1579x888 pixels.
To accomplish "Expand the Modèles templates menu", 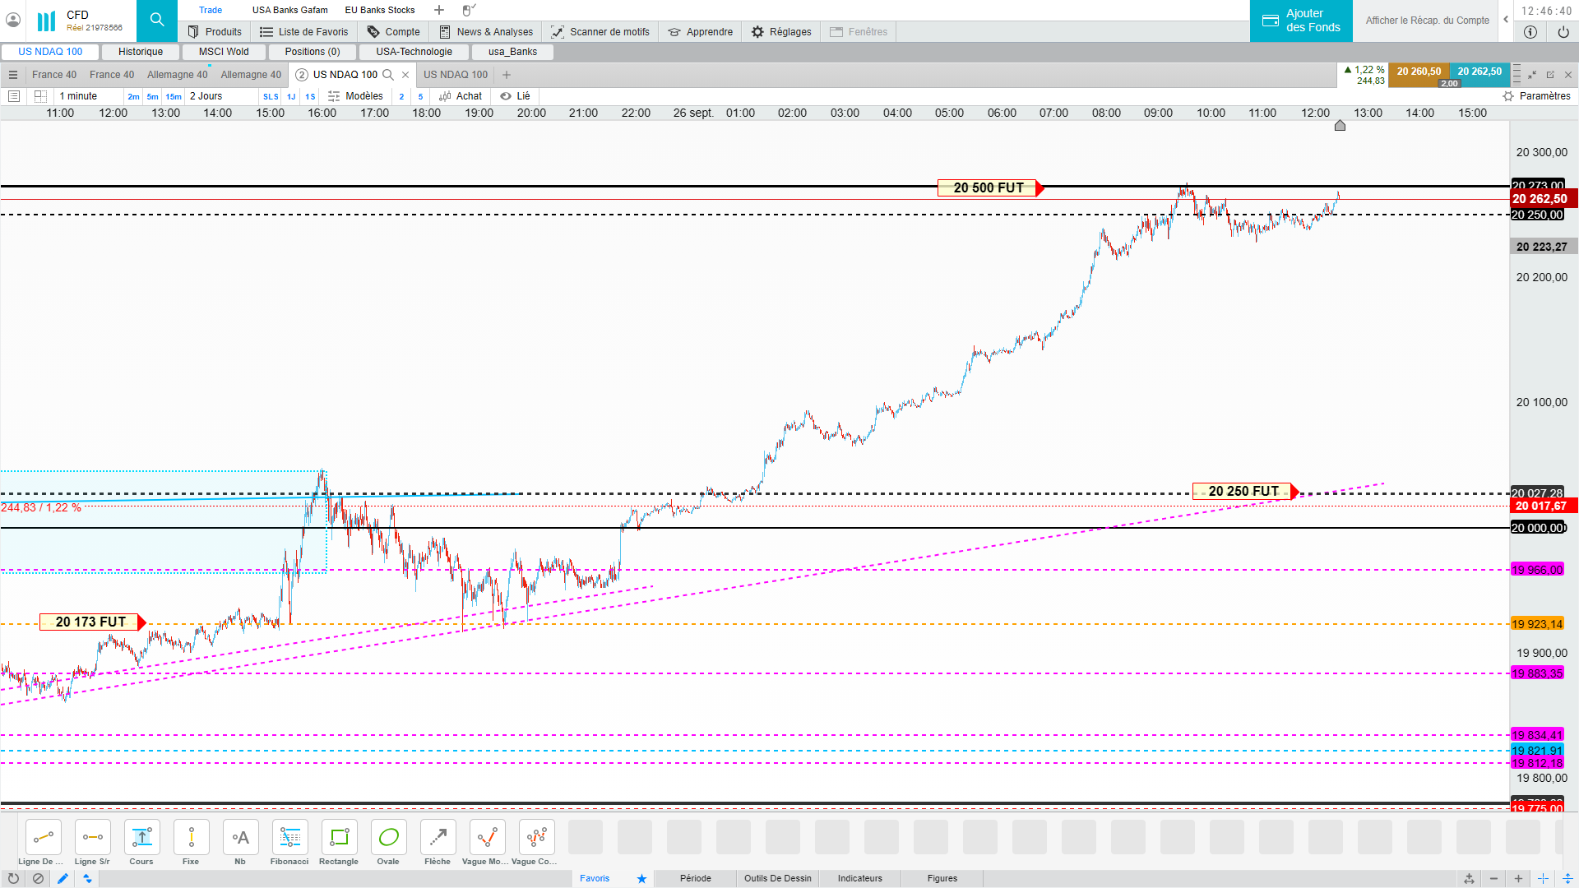I will point(356,96).
